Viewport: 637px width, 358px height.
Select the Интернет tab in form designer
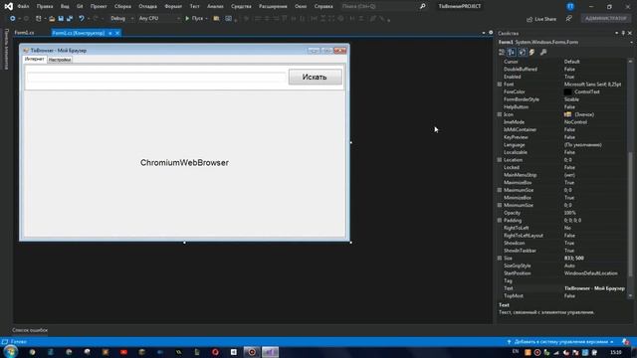click(35, 60)
